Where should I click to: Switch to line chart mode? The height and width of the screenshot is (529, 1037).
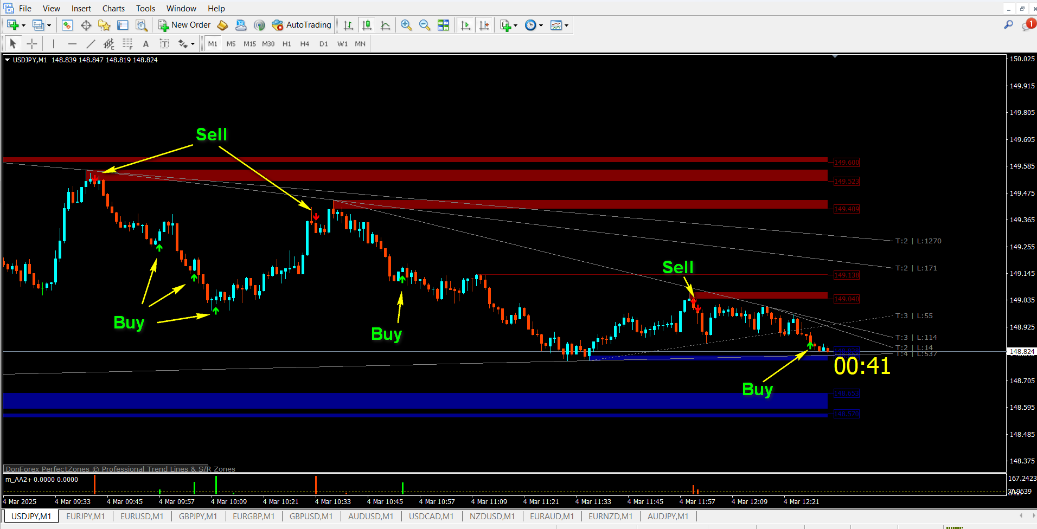pyautogui.click(x=386, y=25)
